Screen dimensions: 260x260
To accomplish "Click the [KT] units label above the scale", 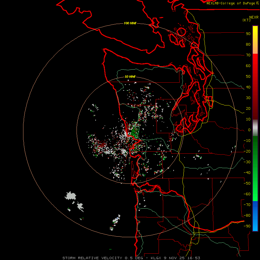I will point(247,20).
